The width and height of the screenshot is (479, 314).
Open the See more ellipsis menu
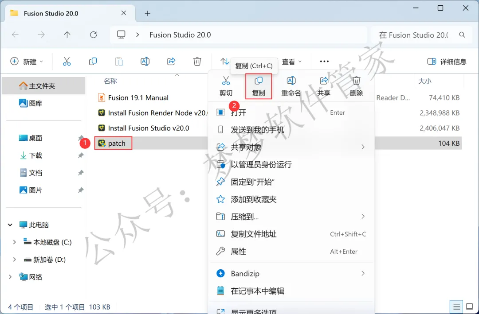tap(324, 61)
